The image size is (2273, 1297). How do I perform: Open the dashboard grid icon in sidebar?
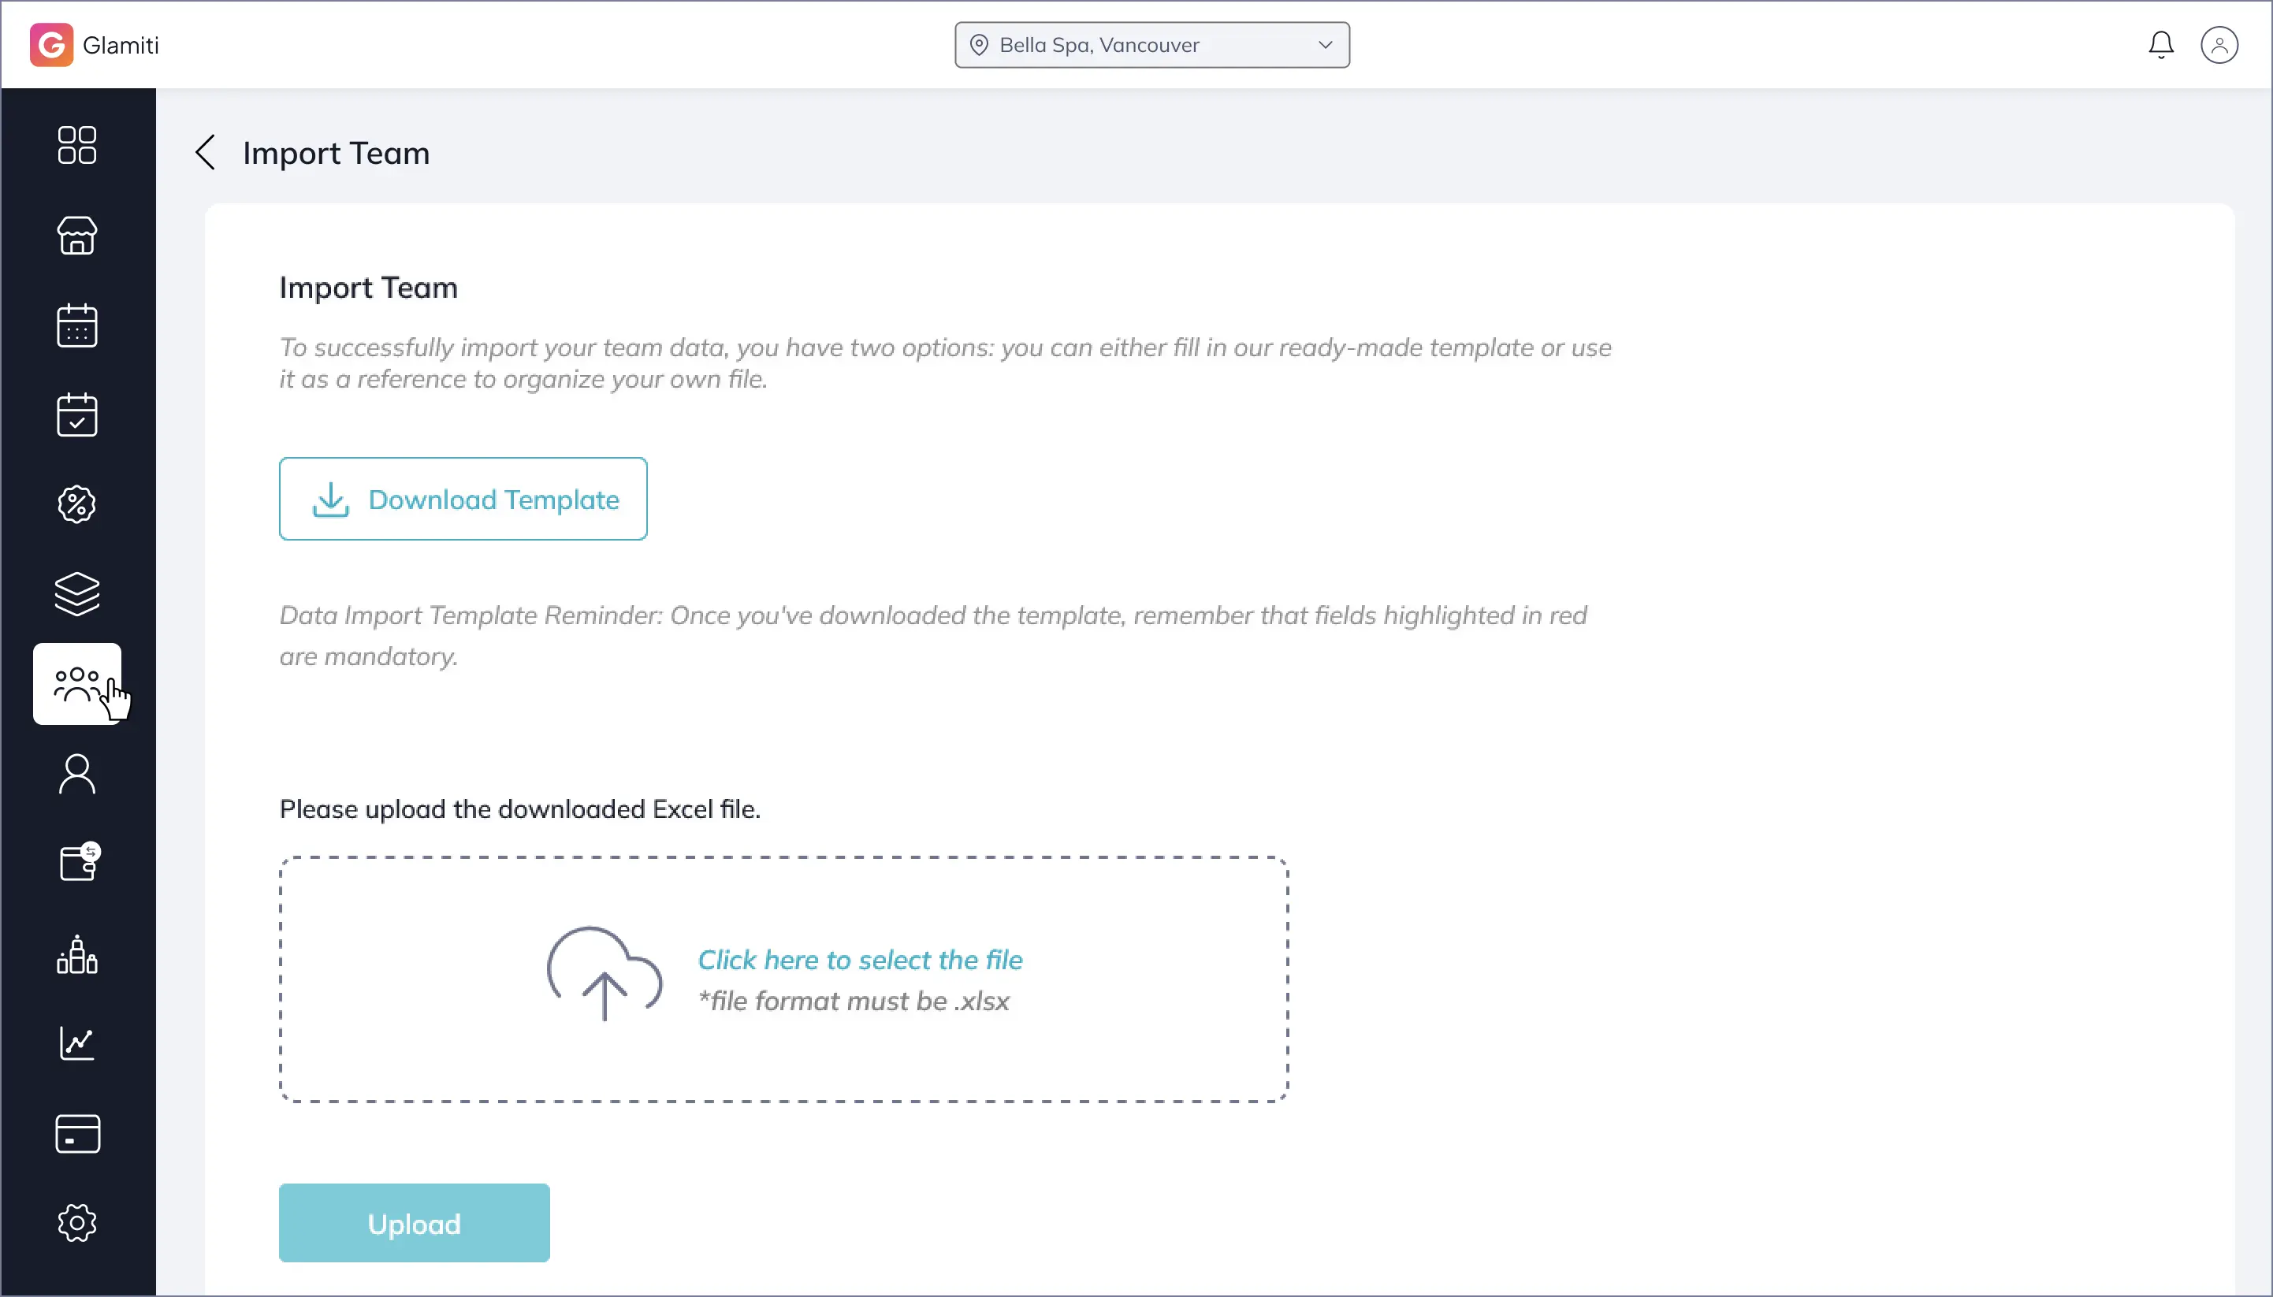pos(76,145)
